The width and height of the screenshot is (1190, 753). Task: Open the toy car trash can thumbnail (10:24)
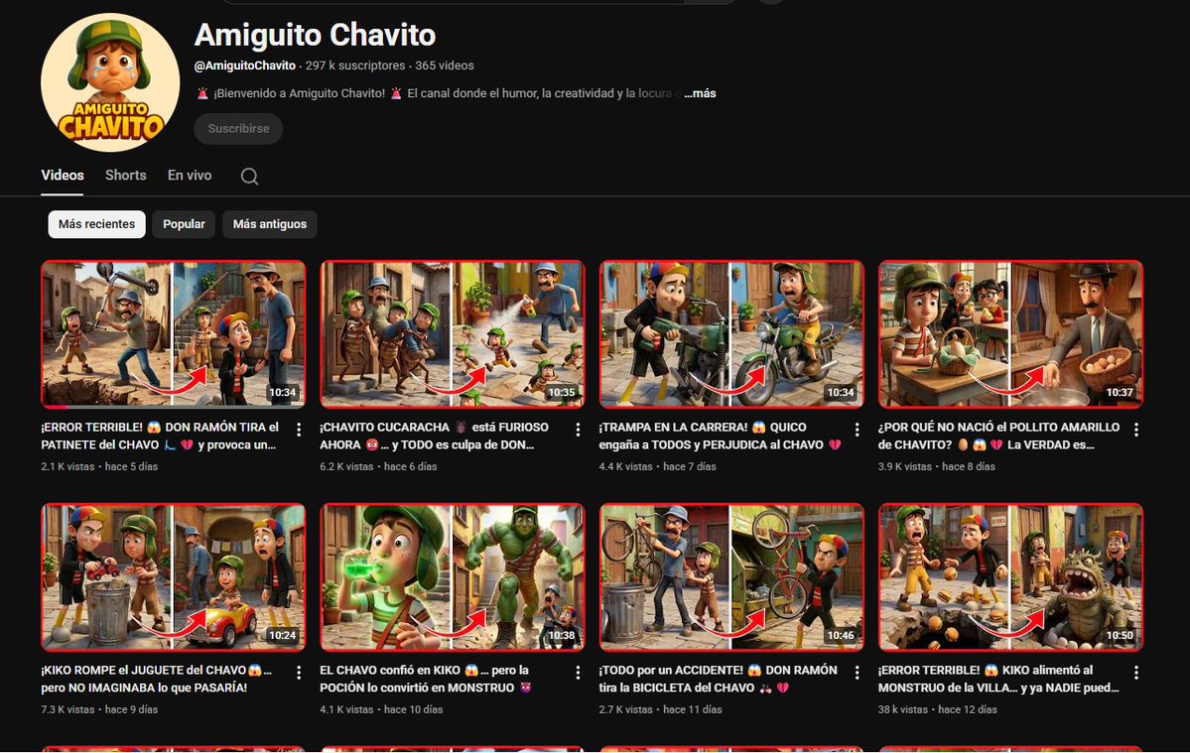[173, 577]
